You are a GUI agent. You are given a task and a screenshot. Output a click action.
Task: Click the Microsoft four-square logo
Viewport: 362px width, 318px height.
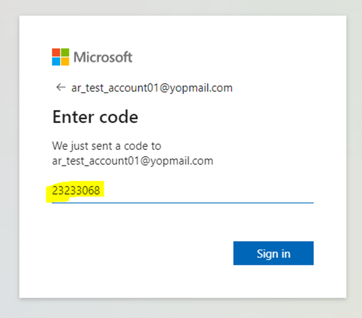click(x=60, y=57)
